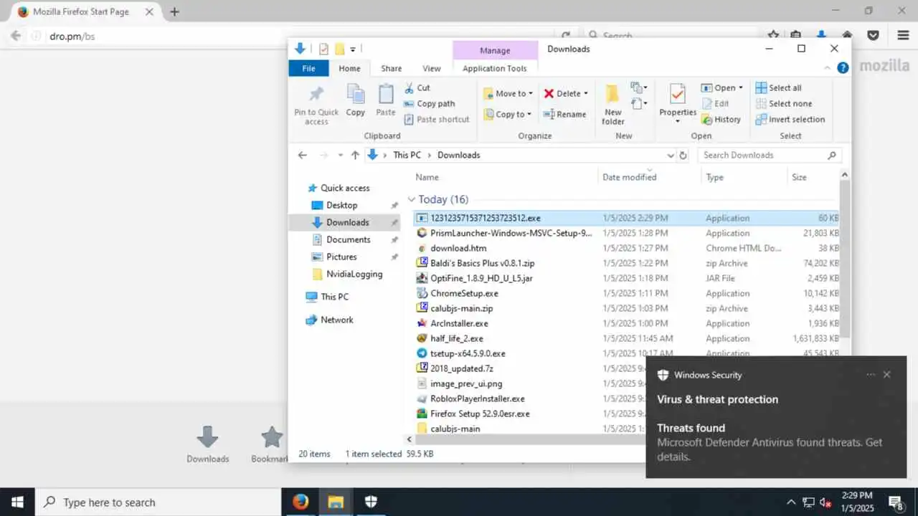Select PrismLauncher-Windows-MSVC-Setup file
918x516 pixels.
click(625, 233)
